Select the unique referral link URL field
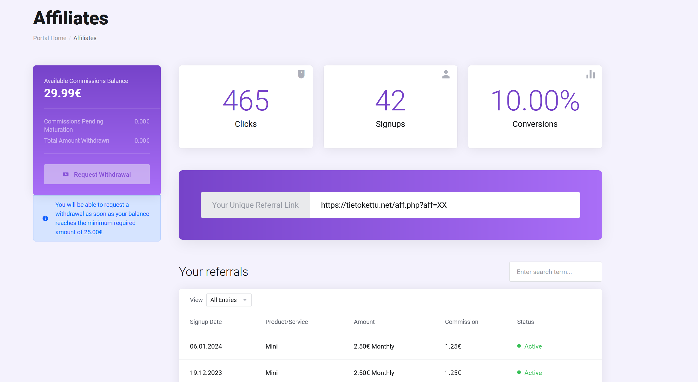Viewport: 698px width, 382px height. point(445,205)
